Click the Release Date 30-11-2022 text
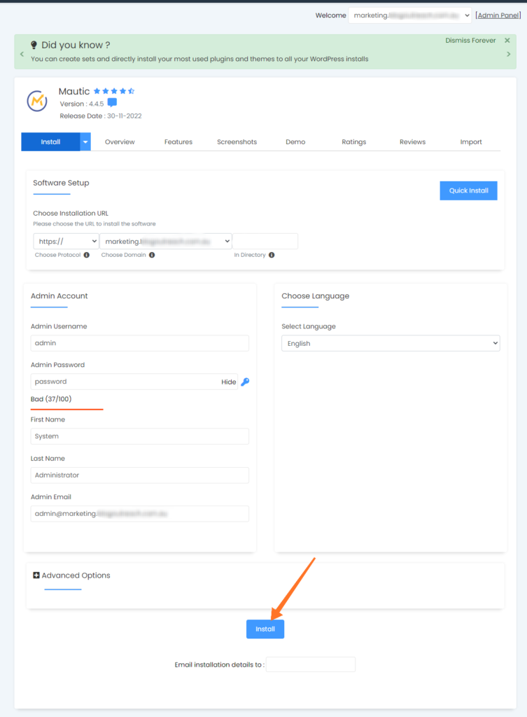Viewport: 527px width, 717px height. tap(101, 116)
